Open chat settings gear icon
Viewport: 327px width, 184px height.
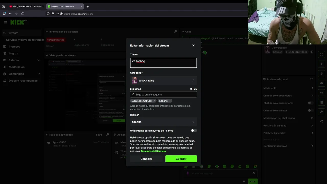pyautogui.click(x=244, y=181)
